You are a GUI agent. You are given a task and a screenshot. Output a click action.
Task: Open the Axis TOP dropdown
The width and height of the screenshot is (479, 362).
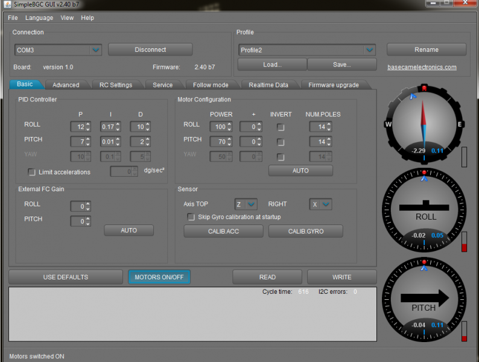pyautogui.click(x=251, y=205)
